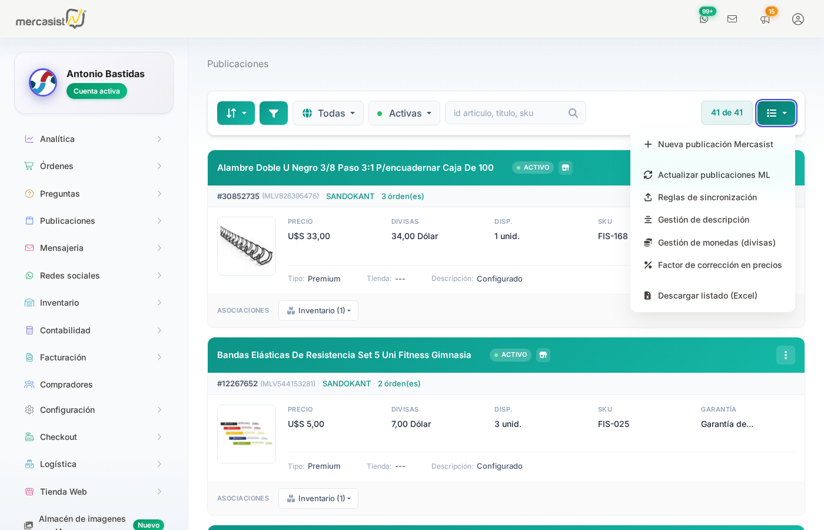The image size is (824, 530).
Task: Expand Inventario (1) associations for Alambre Doble
Action: 318,311
